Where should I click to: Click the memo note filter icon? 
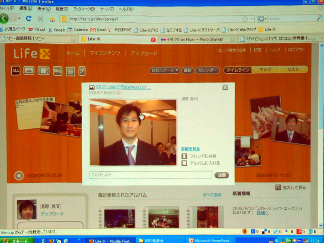point(82,71)
